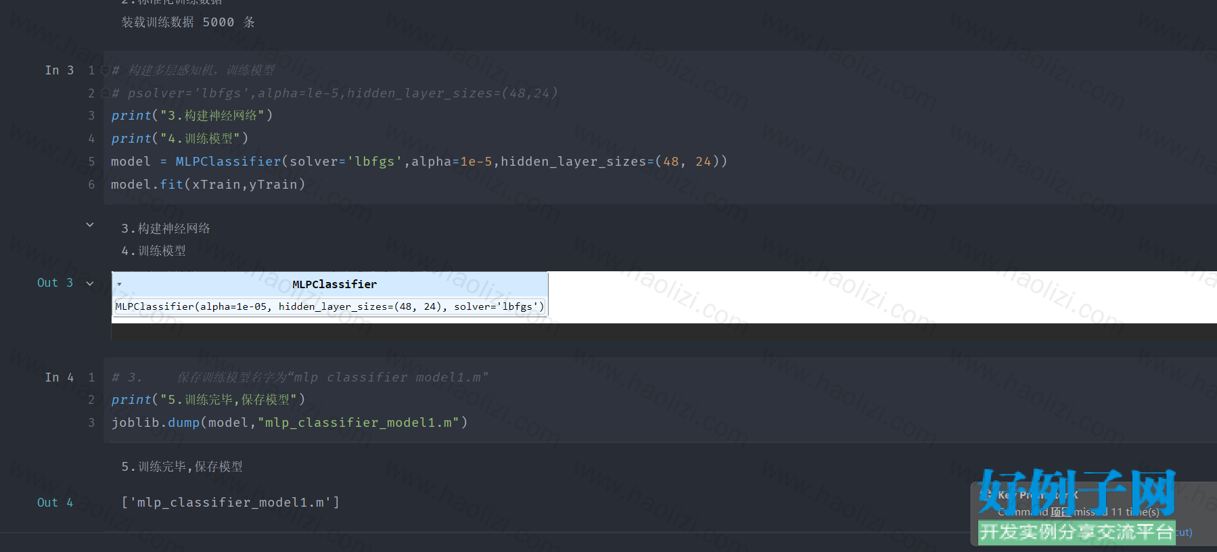Click the joblib.dump(model,...) code line
Image resolution: width=1217 pixels, height=552 pixels.
click(290, 423)
